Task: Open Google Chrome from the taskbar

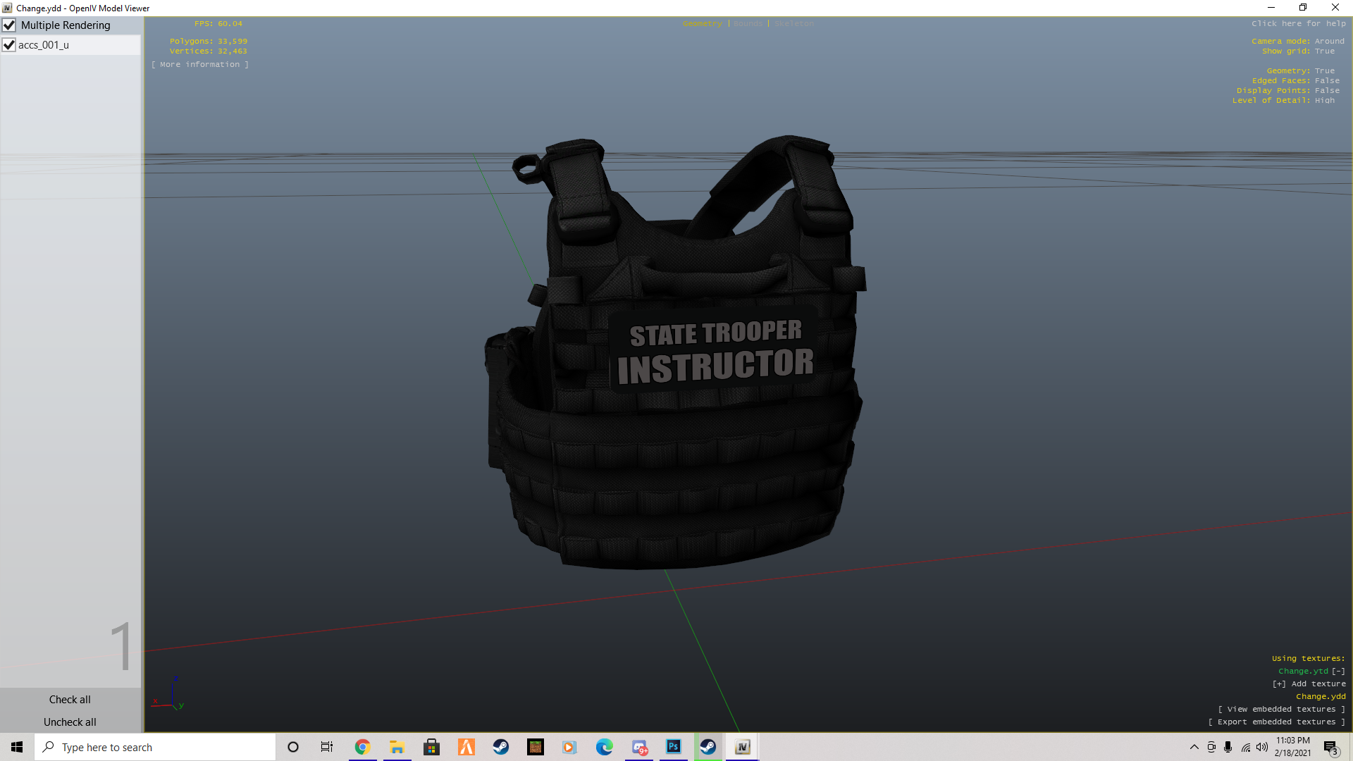Action: (x=362, y=747)
